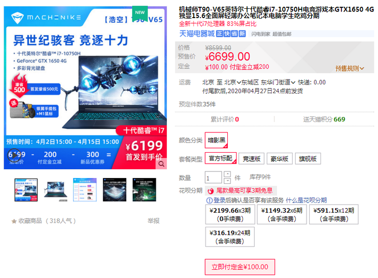Choose the 旗舰版 package type

click(308, 158)
